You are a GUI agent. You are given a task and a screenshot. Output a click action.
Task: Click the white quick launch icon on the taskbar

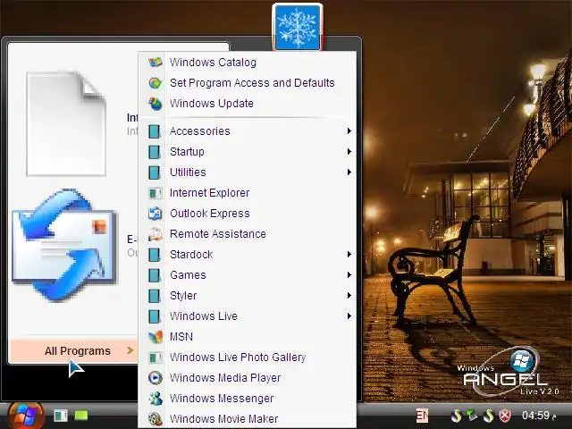pos(61,416)
